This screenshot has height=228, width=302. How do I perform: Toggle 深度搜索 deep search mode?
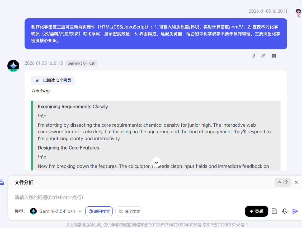pyautogui.click(x=129, y=211)
